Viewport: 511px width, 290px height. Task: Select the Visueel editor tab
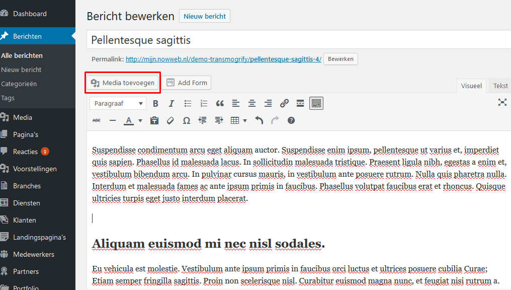[x=471, y=86]
